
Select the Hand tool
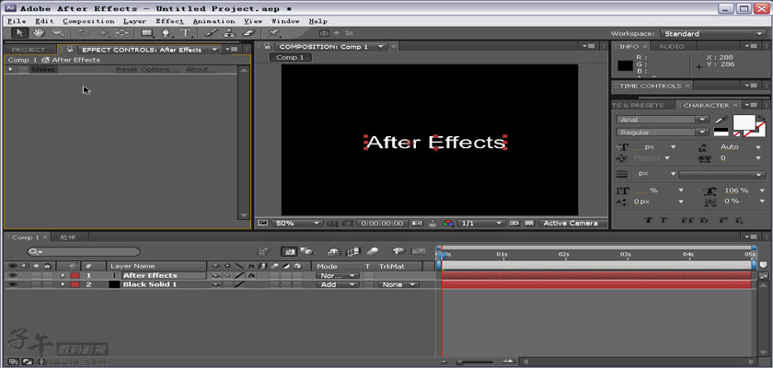[39, 33]
